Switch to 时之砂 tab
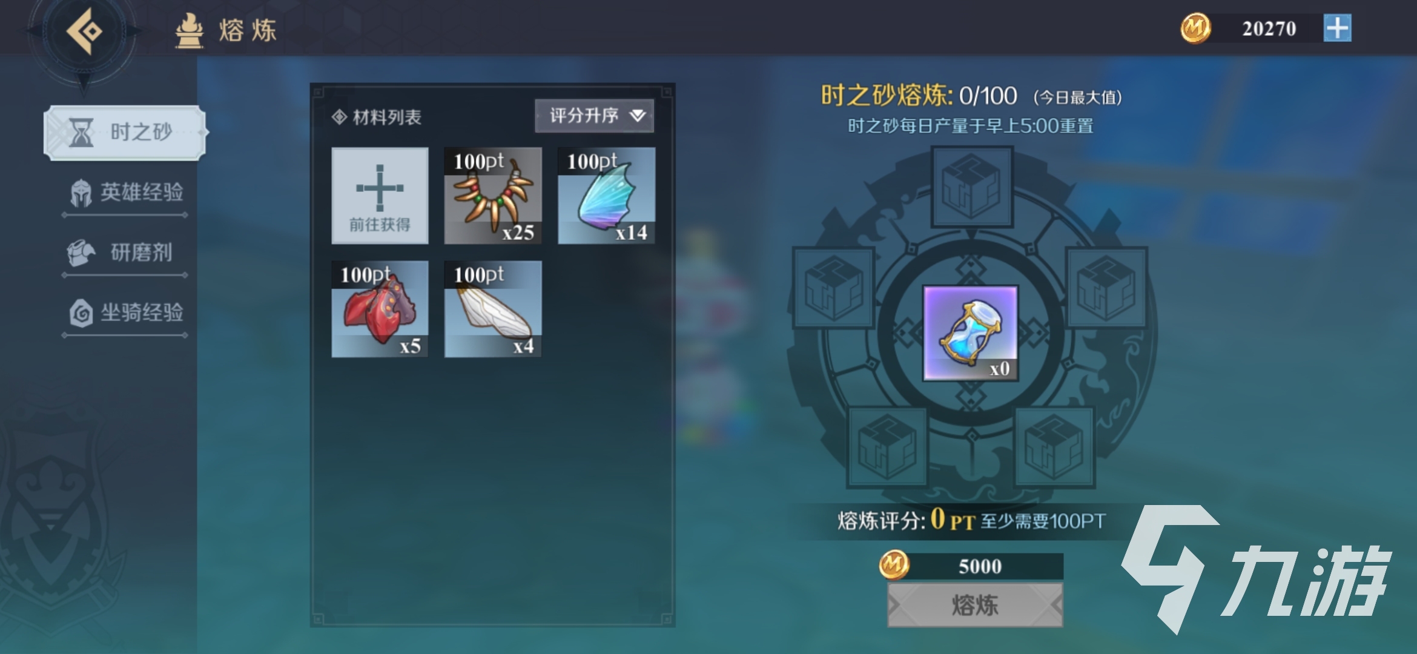Screen dimensions: 1417x654 125,133
